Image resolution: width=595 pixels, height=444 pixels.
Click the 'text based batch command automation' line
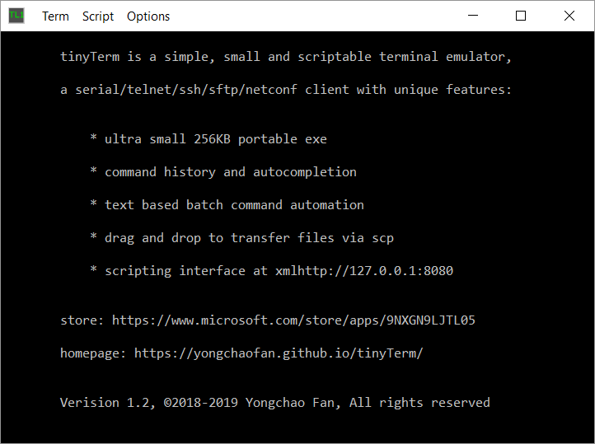click(234, 205)
